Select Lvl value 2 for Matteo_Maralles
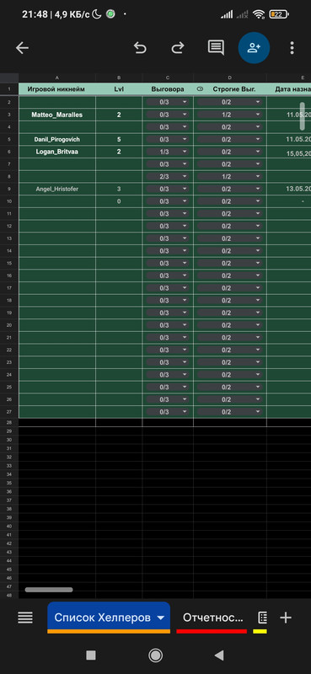Image resolution: width=311 pixels, height=674 pixels. (x=119, y=115)
